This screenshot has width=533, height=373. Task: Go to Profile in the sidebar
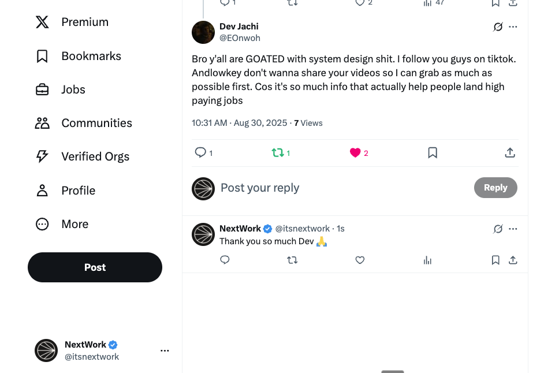65,191
